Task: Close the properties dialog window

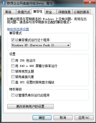Action: pyautogui.click(x=90, y=2)
